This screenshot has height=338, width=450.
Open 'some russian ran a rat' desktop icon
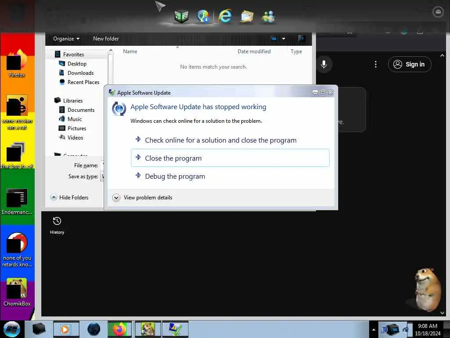17,112
